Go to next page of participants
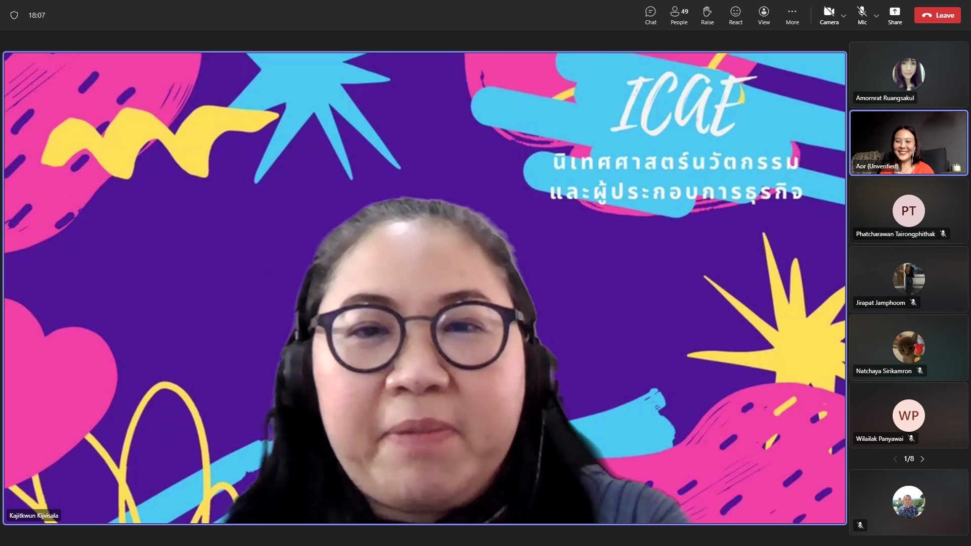Screen dimensions: 971x546 pos(922,459)
